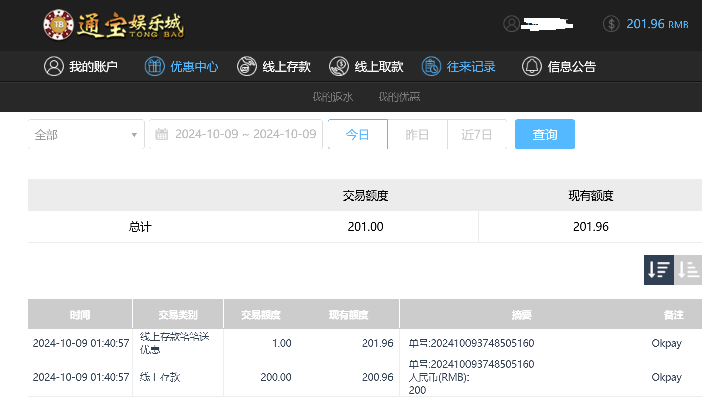
Task: Click the user profile avatar icon
Action: [x=511, y=24]
